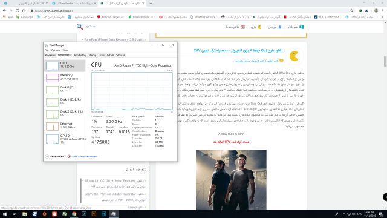This screenshot has height=218, width=387.
Task: Open Task Manager File menu
Action: click(x=47, y=50)
